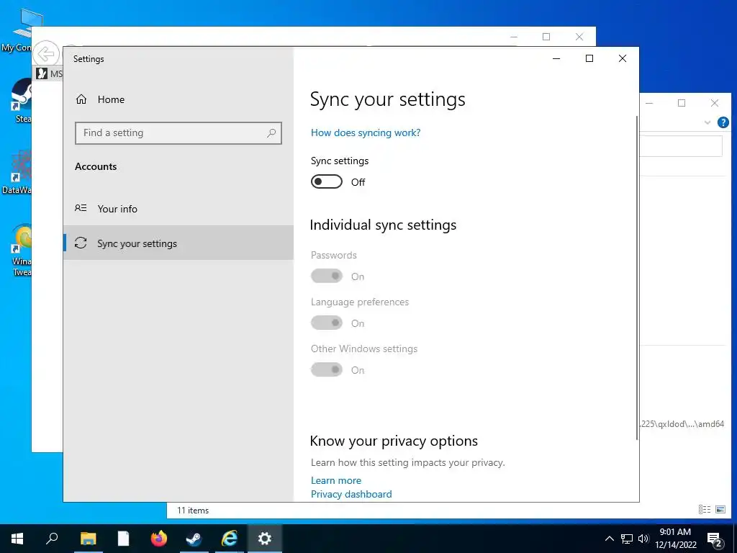Image resolution: width=737 pixels, height=553 pixels.
Task: Open taskbar search magnifier
Action: (52, 538)
